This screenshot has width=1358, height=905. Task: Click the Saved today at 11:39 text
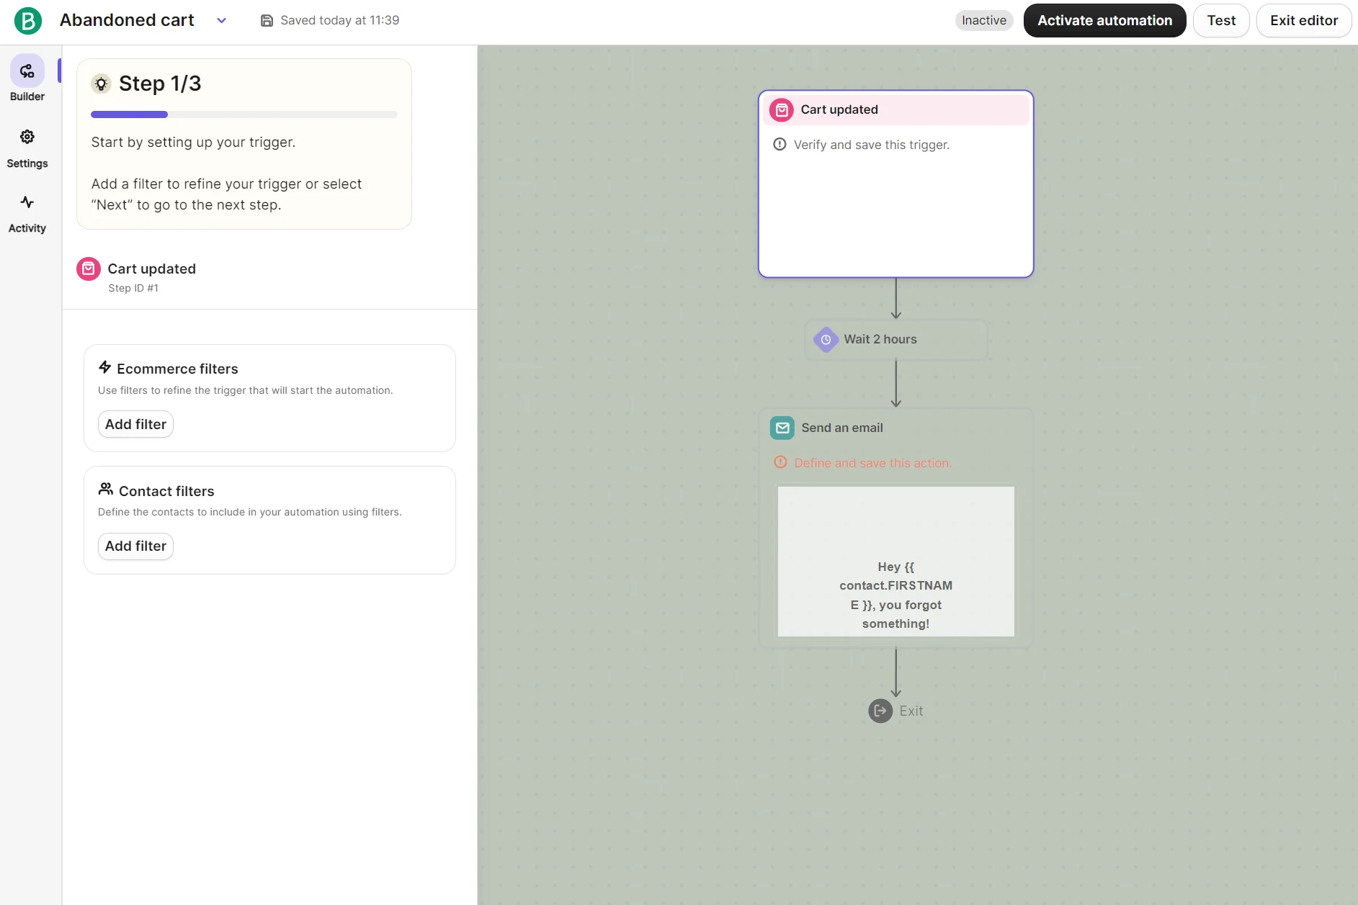(x=339, y=21)
